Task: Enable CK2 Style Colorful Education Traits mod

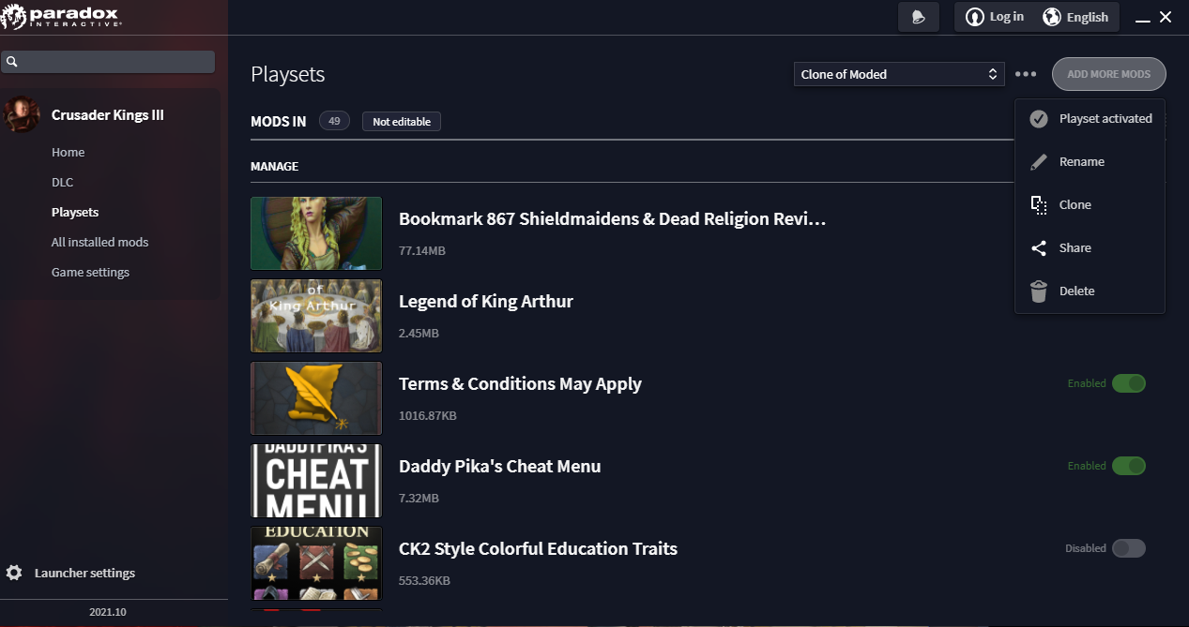Action: [x=1129, y=548]
